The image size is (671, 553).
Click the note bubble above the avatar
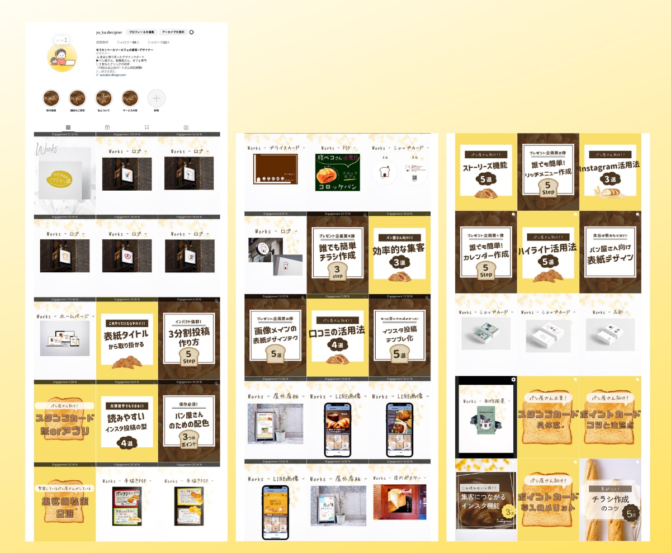61,40
